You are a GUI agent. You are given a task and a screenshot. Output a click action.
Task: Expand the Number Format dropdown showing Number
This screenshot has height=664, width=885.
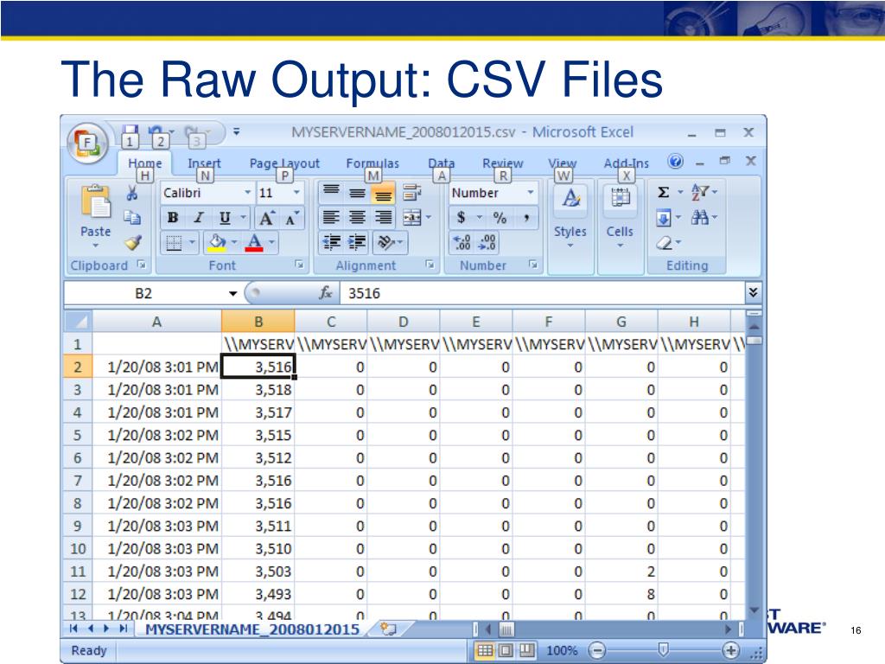coord(530,192)
